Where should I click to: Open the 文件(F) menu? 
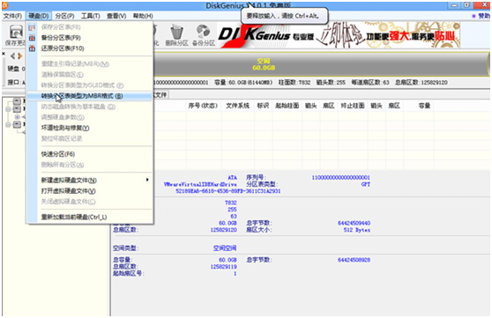click(13, 16)
